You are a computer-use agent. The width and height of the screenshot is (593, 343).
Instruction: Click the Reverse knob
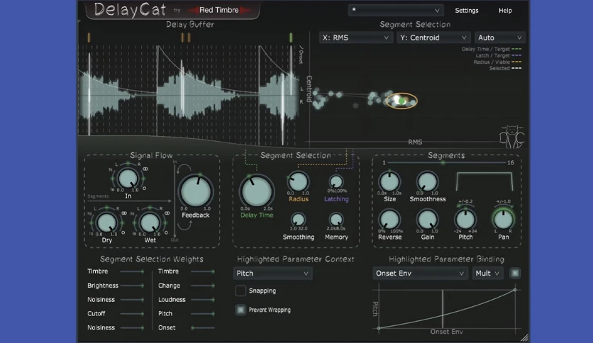(x=389, y=220)
